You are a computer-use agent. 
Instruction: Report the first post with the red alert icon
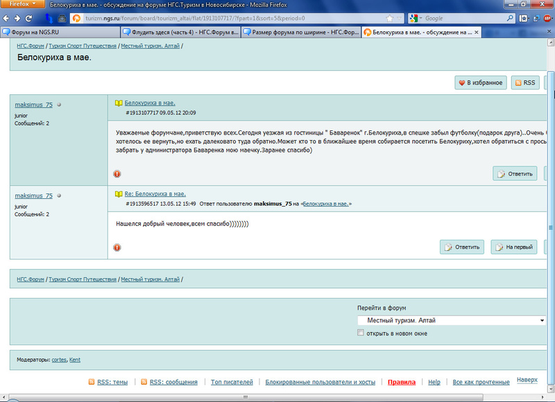click(117, 174)
